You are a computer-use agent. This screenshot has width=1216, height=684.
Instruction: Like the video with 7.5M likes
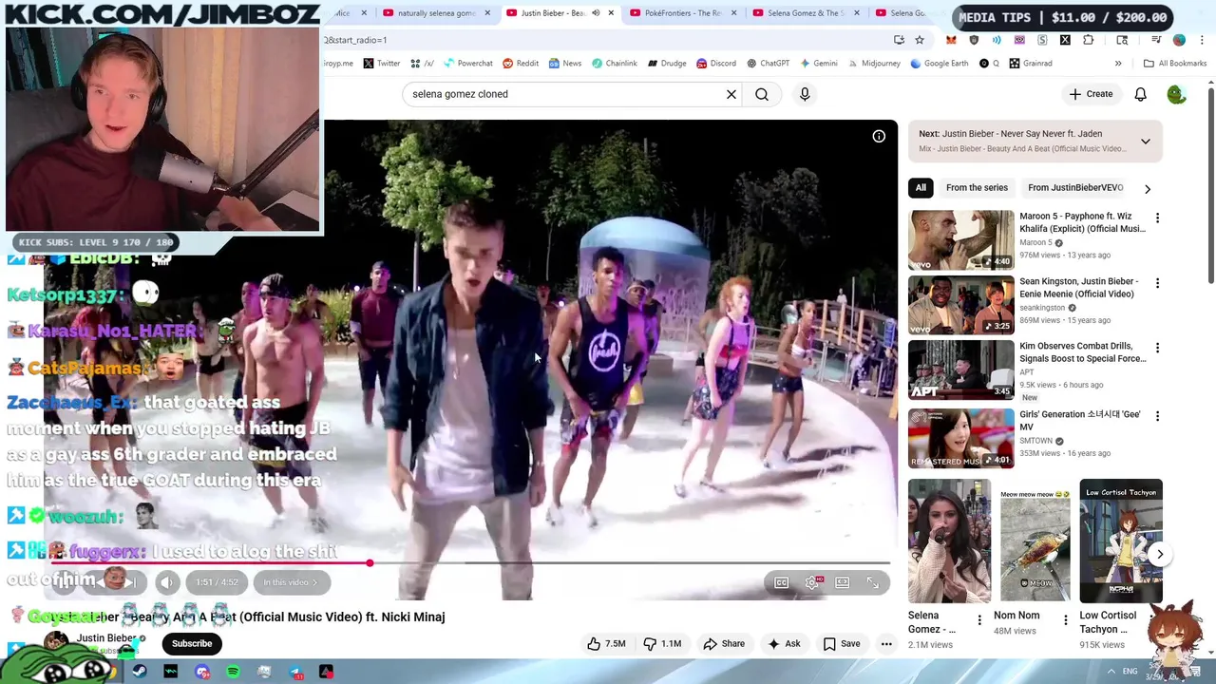605,644
